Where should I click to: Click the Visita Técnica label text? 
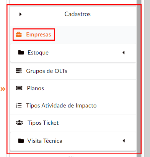pos(45,141)
